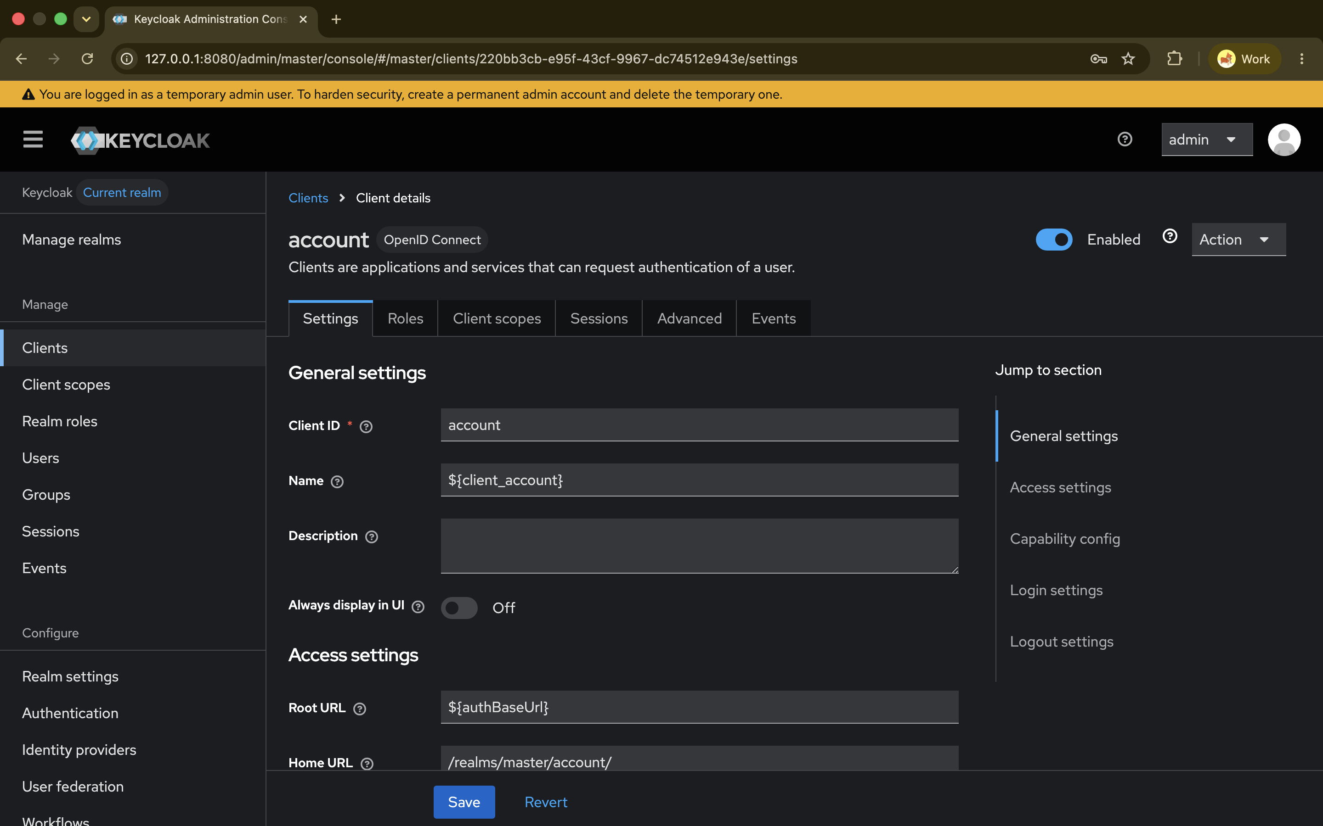Jump to Access settings section
Image resolution: width=1323 pixels, height=826 pixels.
point(1060,487)
